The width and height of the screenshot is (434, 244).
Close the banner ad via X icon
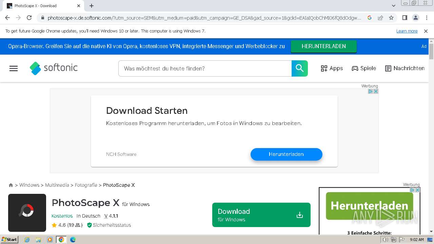point(376,91)
